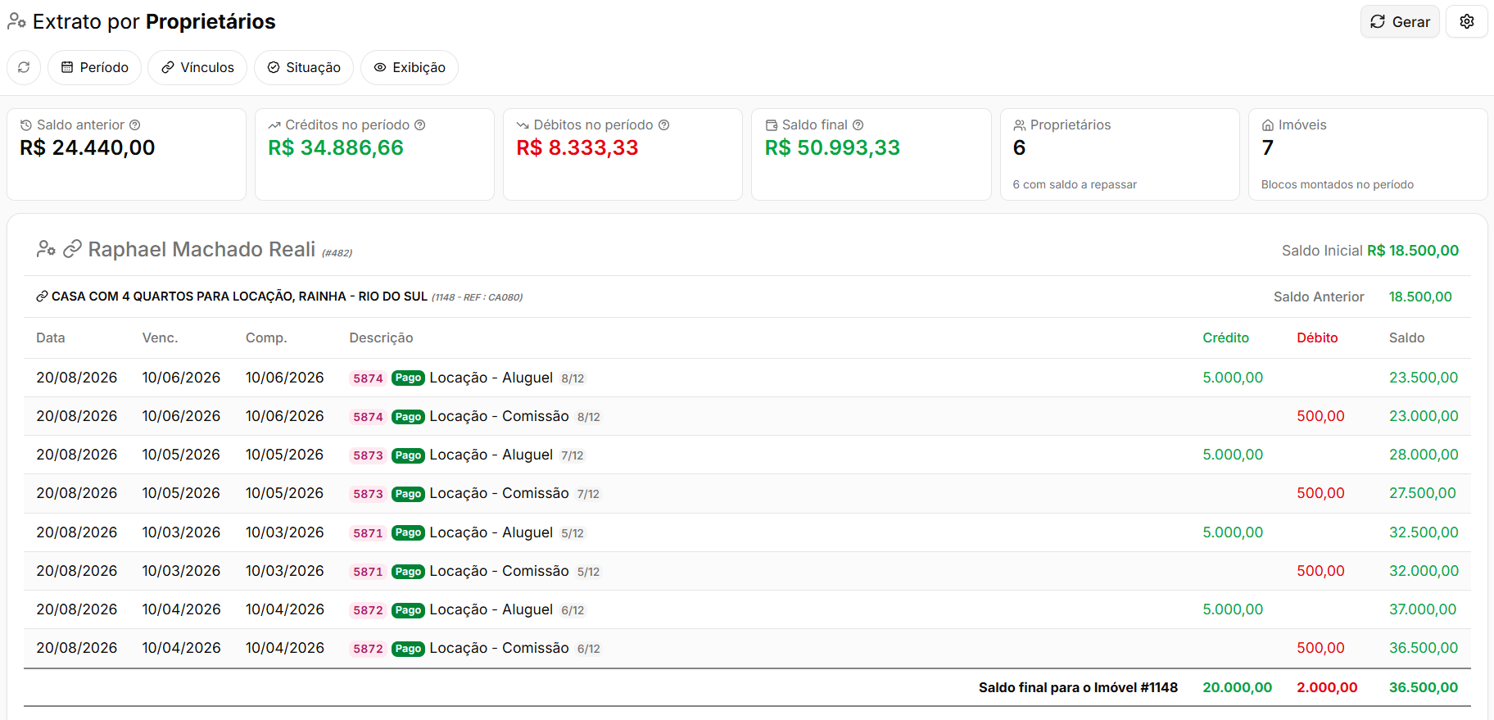The height and width of the screenshot is (720, 1494).
Task: Click badge 5872 on Locação - Aluguel 6/12 row
Action: point(368,610)
